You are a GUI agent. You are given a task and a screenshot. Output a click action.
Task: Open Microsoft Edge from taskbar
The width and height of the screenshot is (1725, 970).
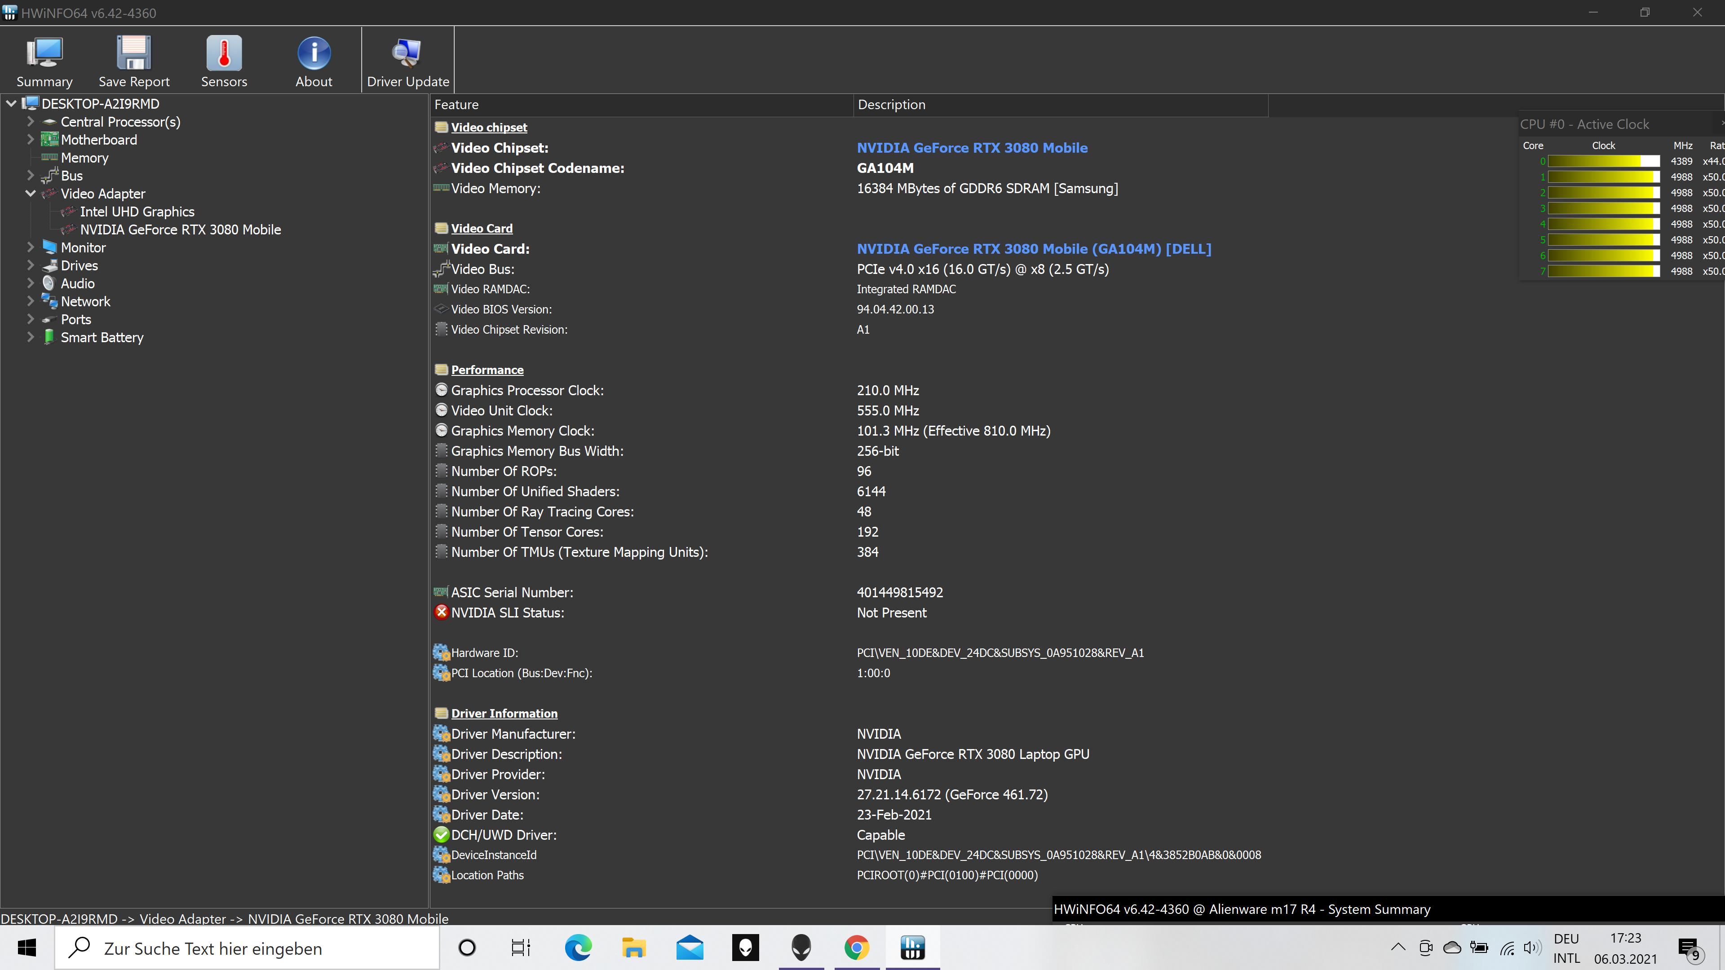pyautogui.click(x=578, y=948)
